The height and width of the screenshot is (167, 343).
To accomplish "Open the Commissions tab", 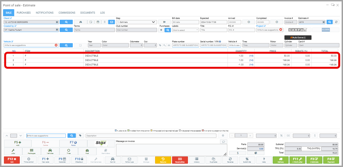I will 67,13.
